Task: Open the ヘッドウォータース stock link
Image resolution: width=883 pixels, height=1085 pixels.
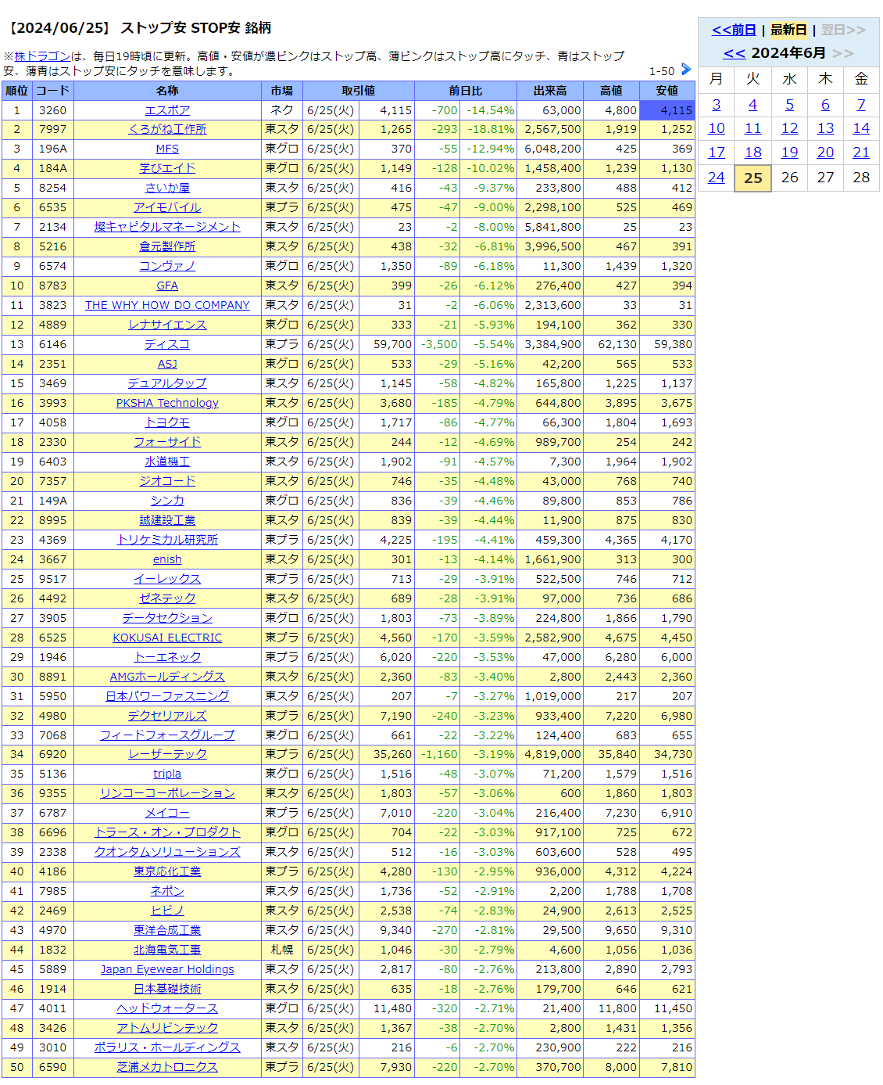Action: 167,1008
